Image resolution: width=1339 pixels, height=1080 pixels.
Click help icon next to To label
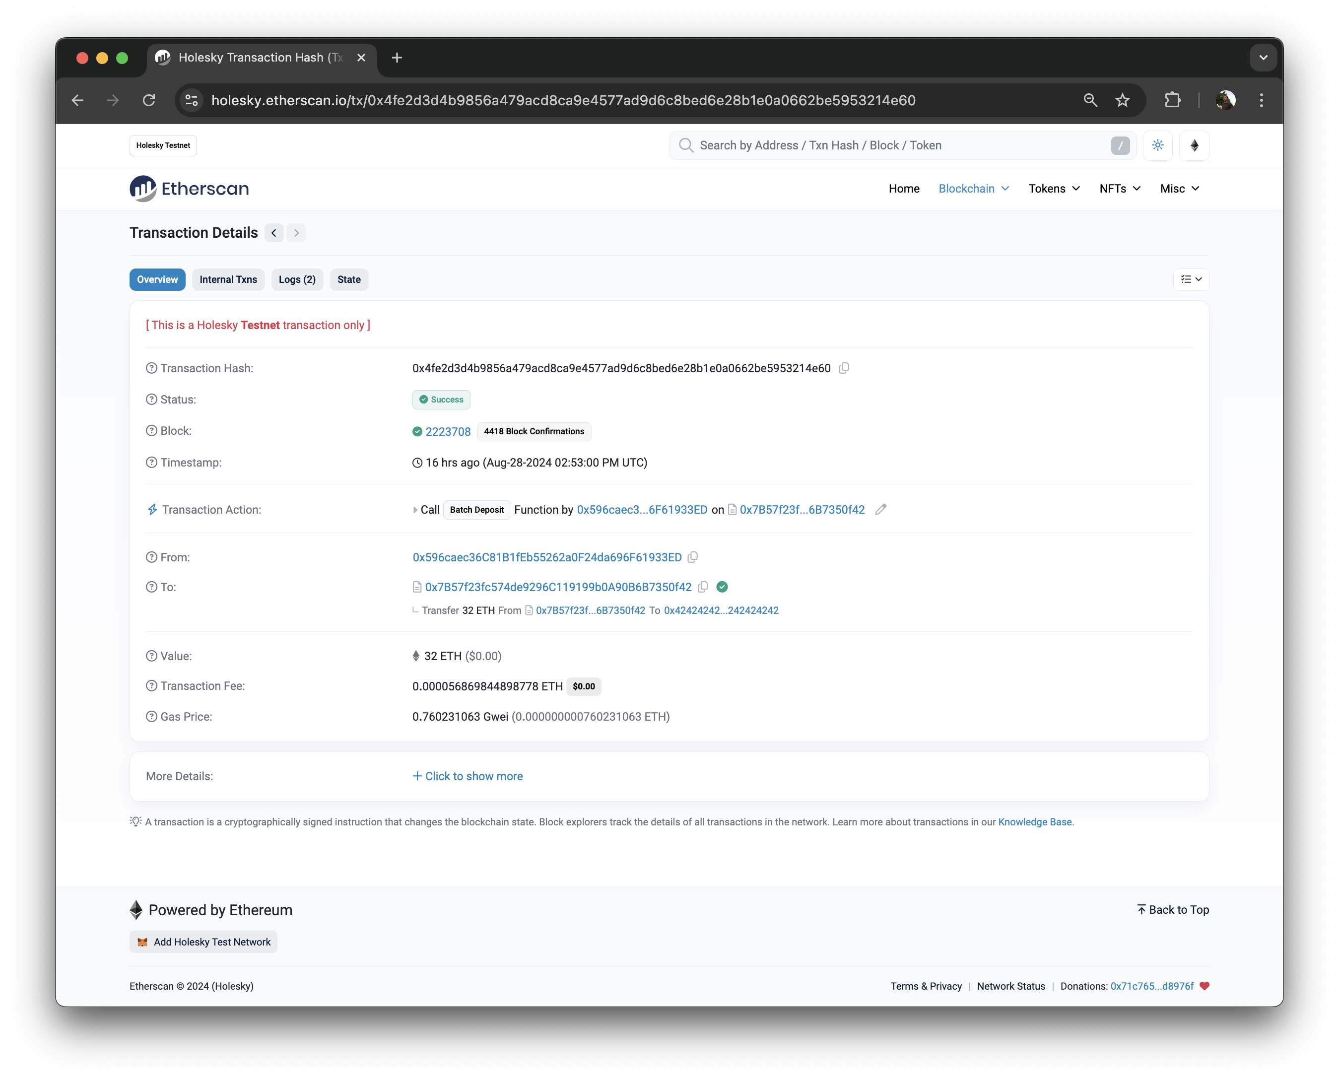(152, 587)
